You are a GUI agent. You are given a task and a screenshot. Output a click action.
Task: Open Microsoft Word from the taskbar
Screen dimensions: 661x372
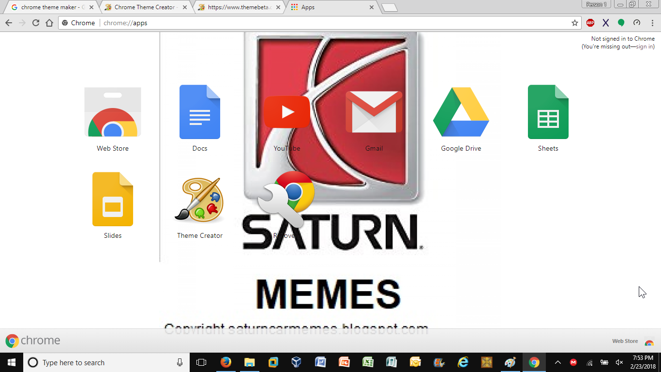pyautogui.click(x=320, y=362)
